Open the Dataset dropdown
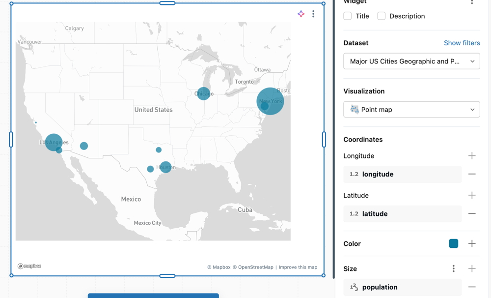491x298 pixels. pyautogui.click(x=411, y=61)
